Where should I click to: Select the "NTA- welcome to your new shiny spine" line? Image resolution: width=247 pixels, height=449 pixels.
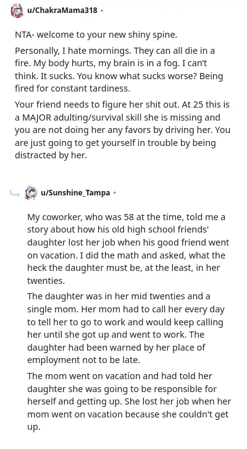[96, 35]
